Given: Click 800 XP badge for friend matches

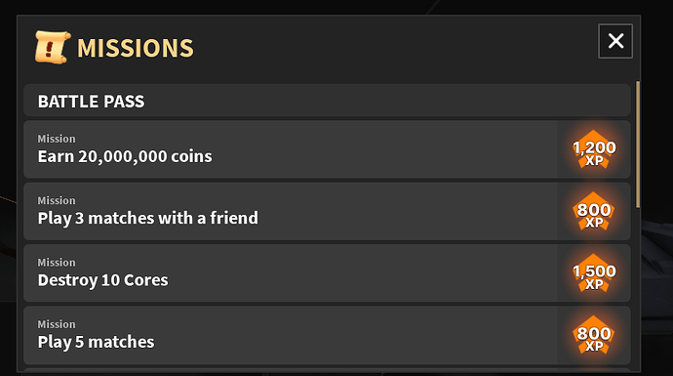Looking at the screenshot, I should [x=594, y=211].
